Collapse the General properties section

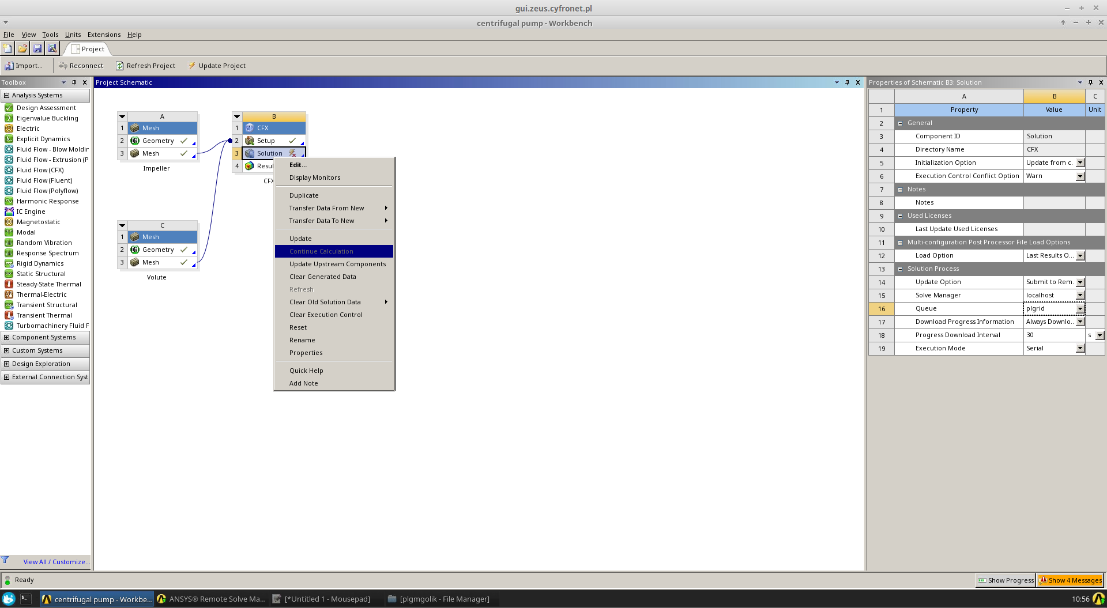point(900,123)
